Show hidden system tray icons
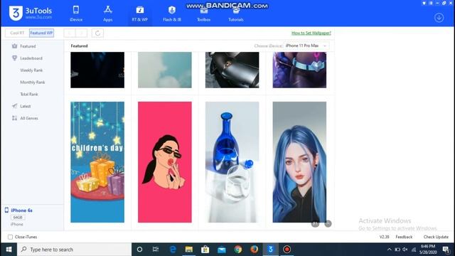This screenshot has width=455, height=256. pyautogui.click(x=389, y=250)
